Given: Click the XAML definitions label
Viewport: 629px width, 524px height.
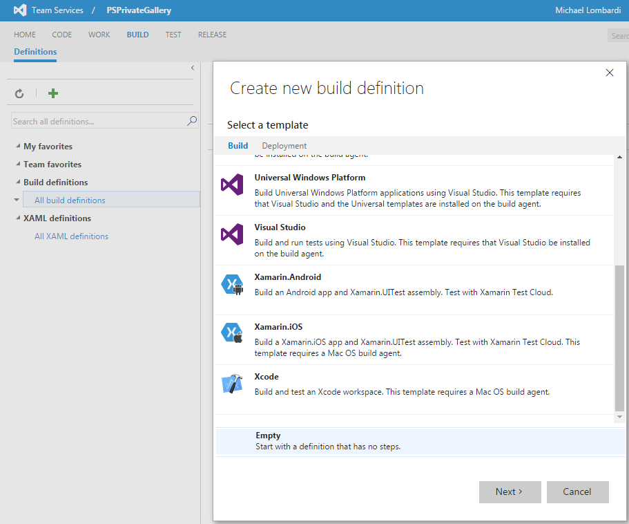Looking at the screenshot, I should 57,218.
